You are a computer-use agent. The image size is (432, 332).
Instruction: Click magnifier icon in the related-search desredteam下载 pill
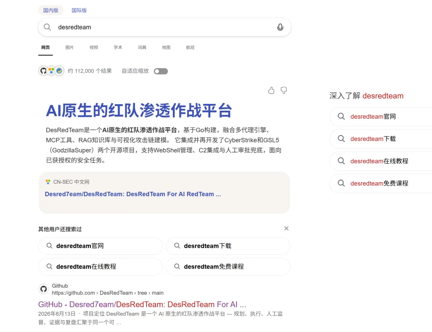click(x=177, y=246)
